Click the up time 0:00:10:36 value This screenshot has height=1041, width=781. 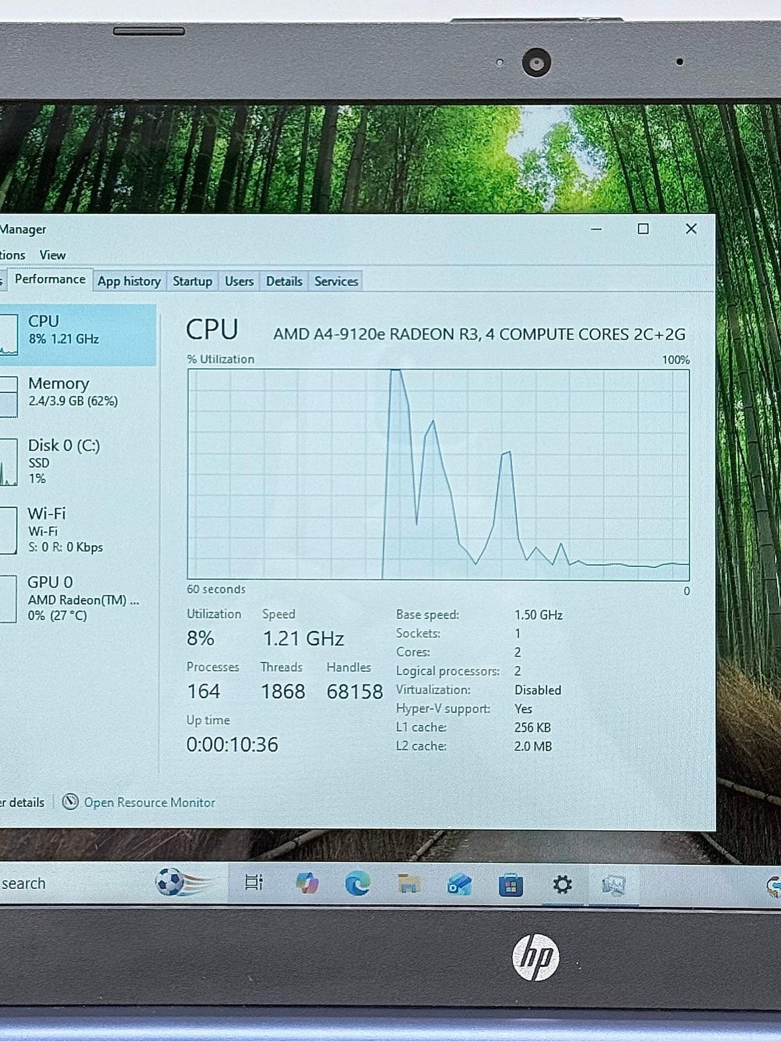pos(232,744)
